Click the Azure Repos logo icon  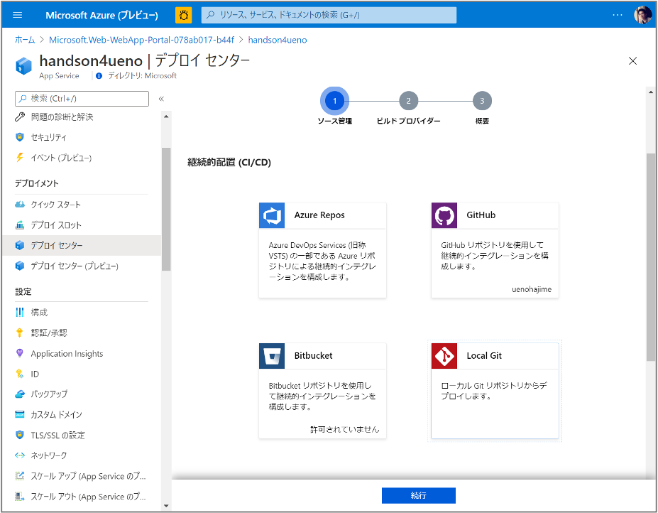pos(272,215)
